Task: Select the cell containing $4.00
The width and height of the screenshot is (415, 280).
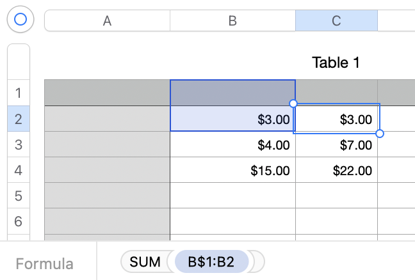Action: (232, 144)
